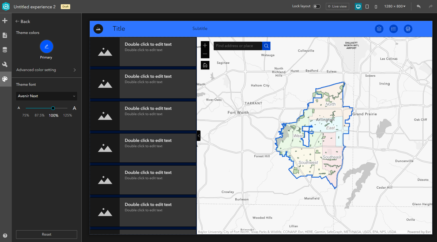437x242 pixels.
Task: Open the Page panel in the left sidebar
Action: coord(5,35)
